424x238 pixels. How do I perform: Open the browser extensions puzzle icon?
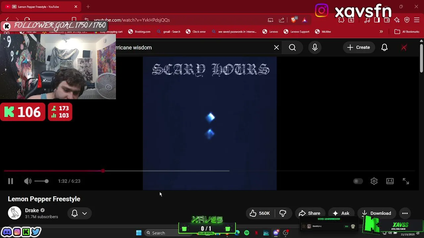pos(341,20)
